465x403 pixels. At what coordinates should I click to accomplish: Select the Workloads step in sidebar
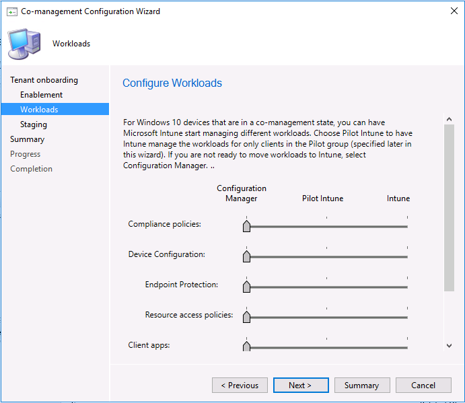55,109
